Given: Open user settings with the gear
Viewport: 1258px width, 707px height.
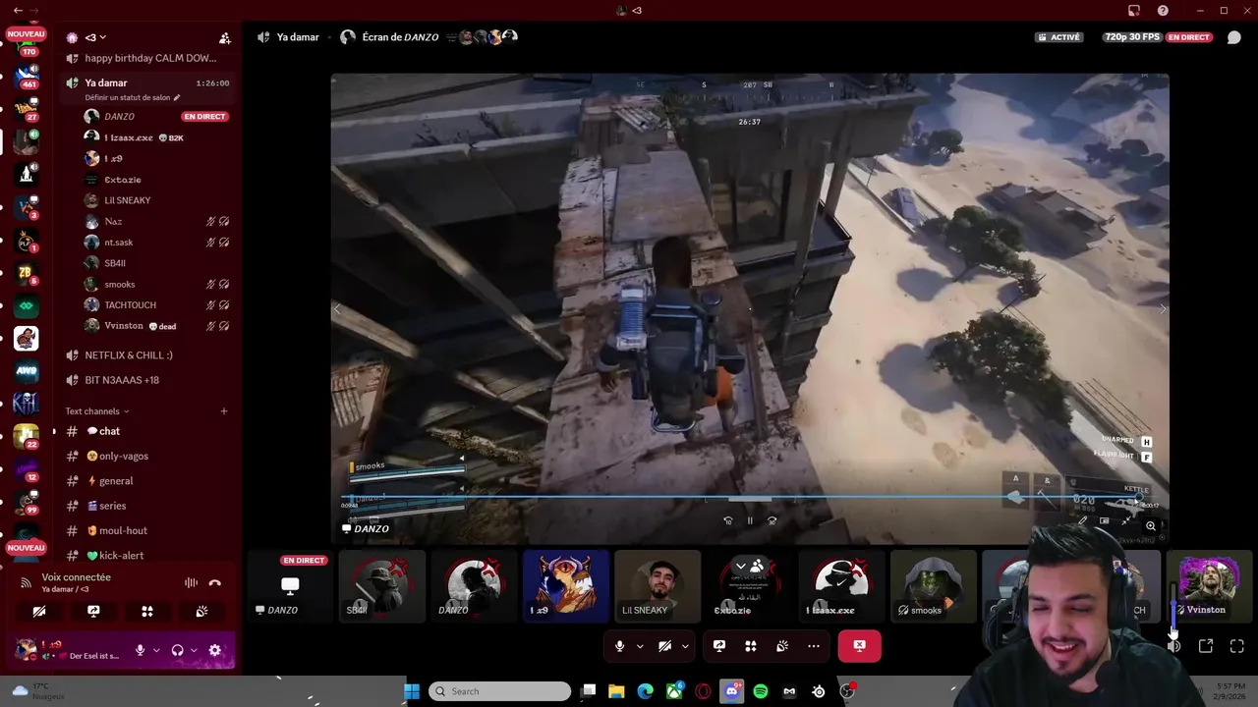Looking at the screenshot, I should [x=215, y=650].
